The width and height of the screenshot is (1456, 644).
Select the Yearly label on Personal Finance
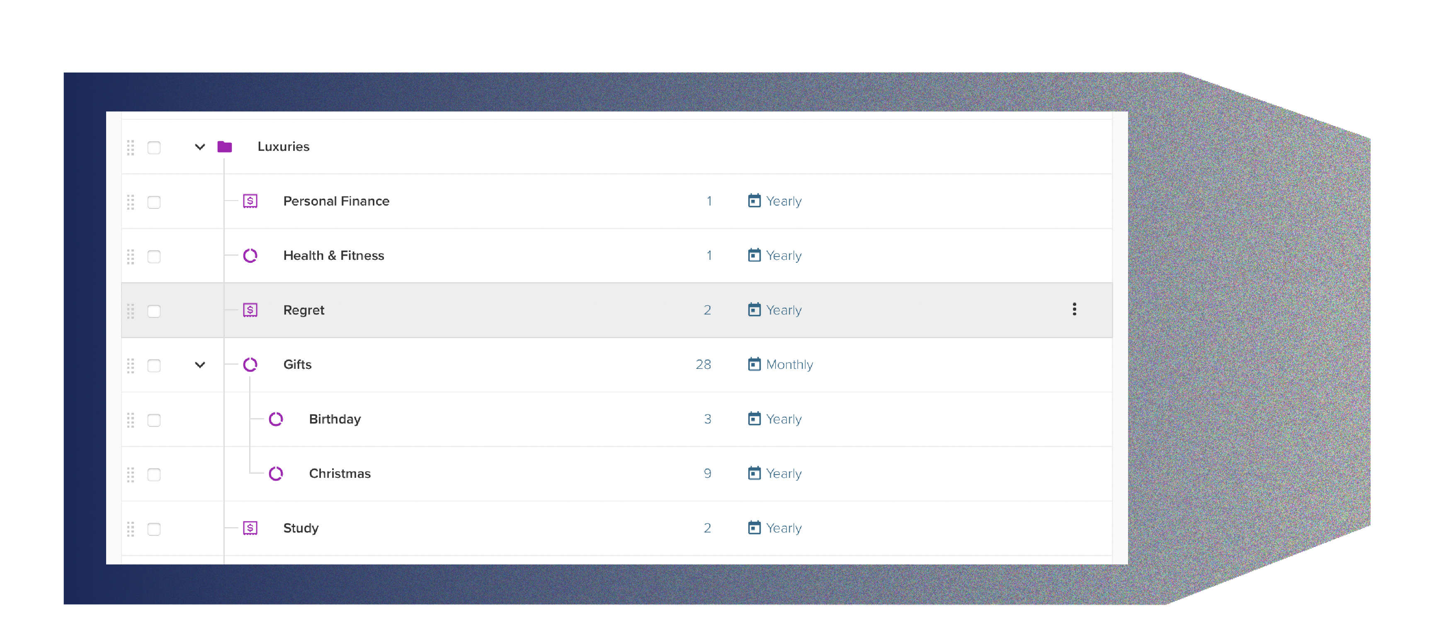coord(783,201)
